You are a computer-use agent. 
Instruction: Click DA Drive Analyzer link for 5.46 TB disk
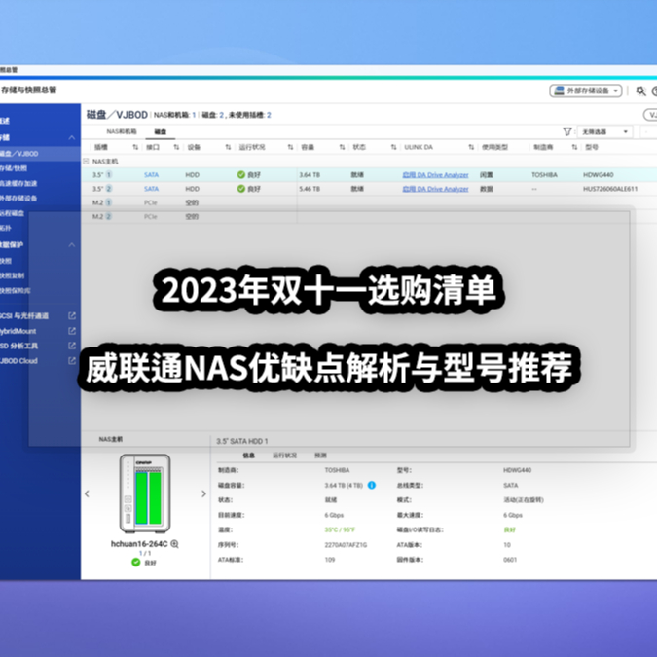[435, 189]
